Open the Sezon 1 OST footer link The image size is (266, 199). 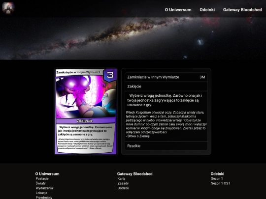pyautogui.click(x=221, y=183)
